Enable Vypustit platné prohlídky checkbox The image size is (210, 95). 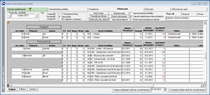point(131,13)
